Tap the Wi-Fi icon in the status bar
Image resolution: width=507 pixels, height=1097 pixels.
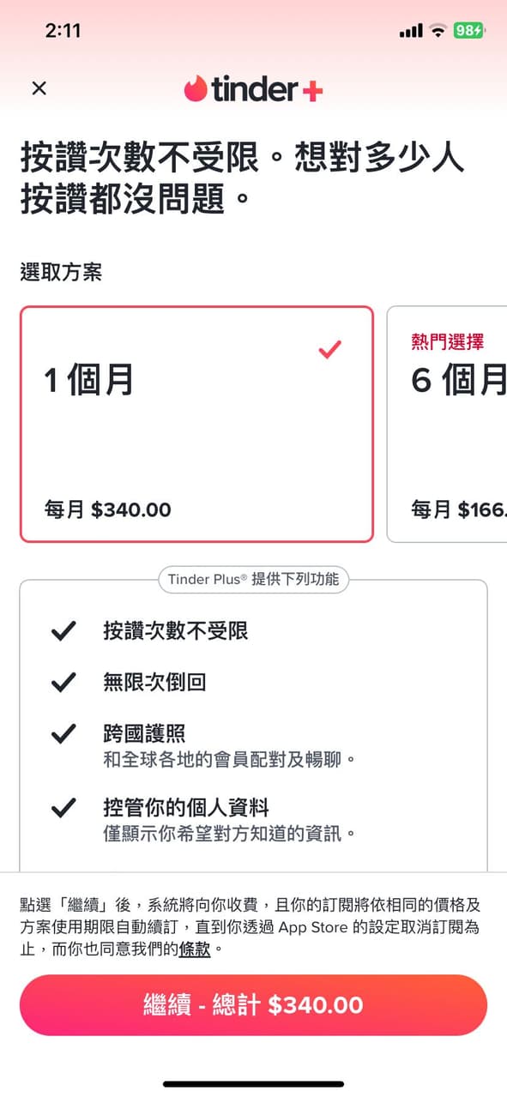(438, 28)
